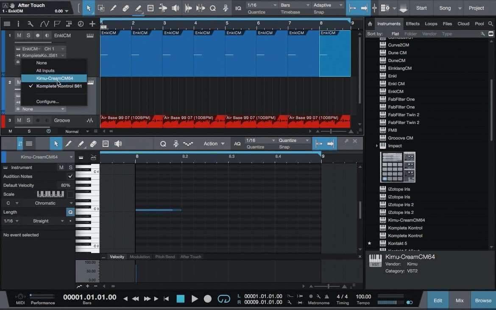Add a new track with the plus icon
Screen dimensions: 496x310
pos(92,24)
